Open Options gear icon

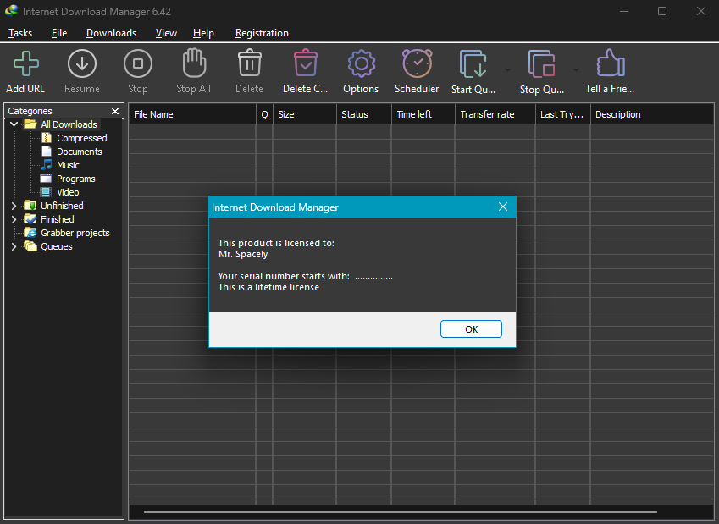click(x=362, y=63)
